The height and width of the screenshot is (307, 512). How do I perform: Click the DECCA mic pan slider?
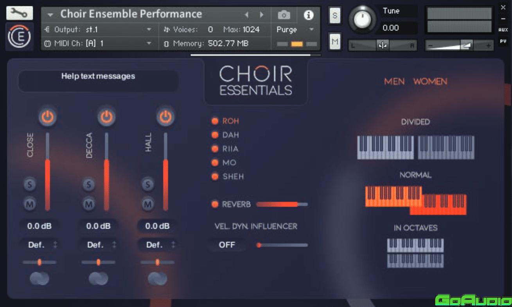pyautogui.click(x=98, y=262)
